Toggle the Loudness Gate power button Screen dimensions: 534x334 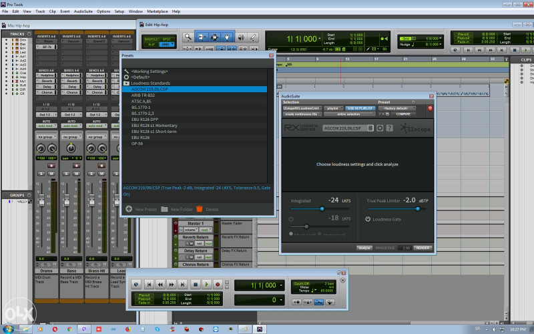click(368, 219)
